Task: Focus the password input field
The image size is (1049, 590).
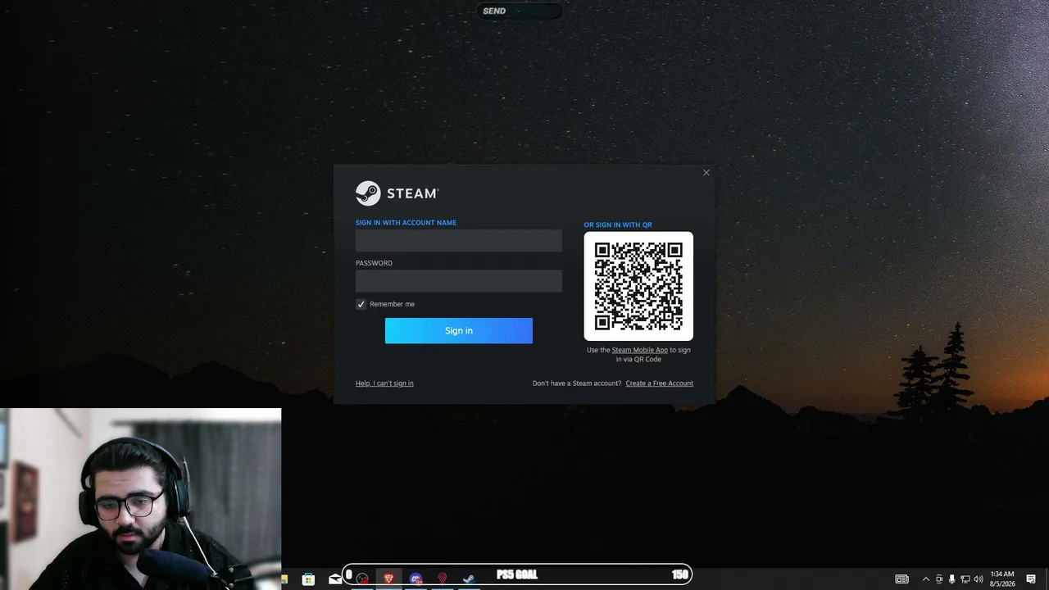Action: (x=459, y=281)
